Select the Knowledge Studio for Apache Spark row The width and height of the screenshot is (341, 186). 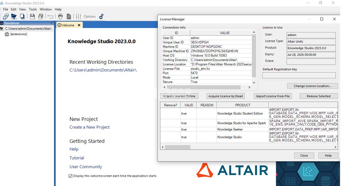[249, 123]
